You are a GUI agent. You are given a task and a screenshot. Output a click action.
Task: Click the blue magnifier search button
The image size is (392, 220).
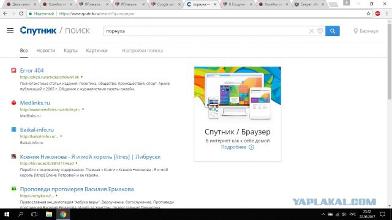coord(332,31)
